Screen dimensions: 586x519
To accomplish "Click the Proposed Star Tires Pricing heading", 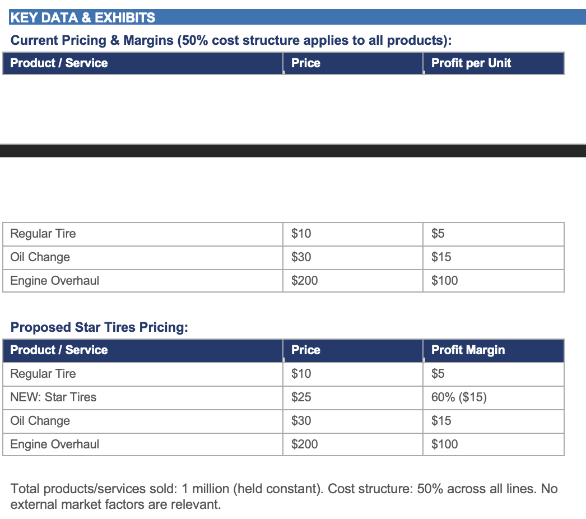I will click(99, 327).
